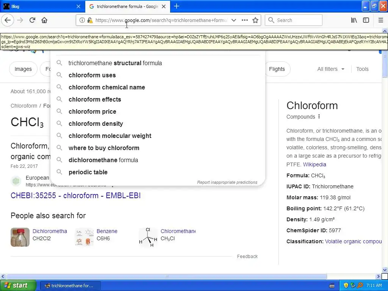
Task: Expand the All filters dropdown
Action: 331,69
